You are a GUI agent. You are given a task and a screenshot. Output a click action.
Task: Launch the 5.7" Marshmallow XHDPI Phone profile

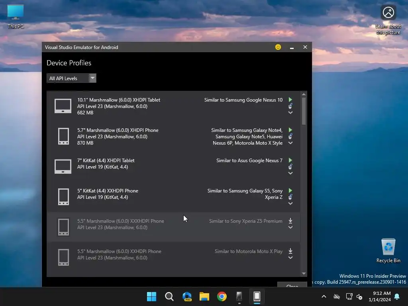coord(290,130)
